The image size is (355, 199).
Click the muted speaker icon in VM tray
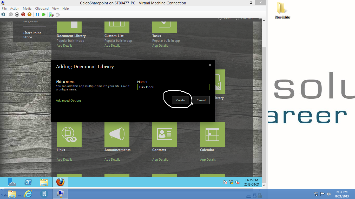tap(238, 182)
